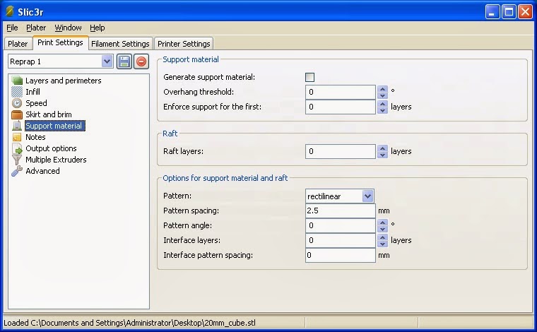
Task: Increase Raft layers with the up arrow
Action: (382, 148)
